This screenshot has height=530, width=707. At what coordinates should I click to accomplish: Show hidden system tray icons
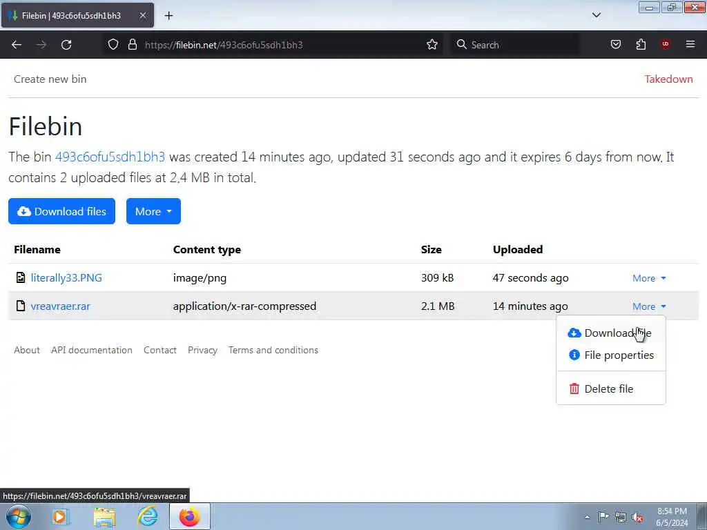coord(587,517)
